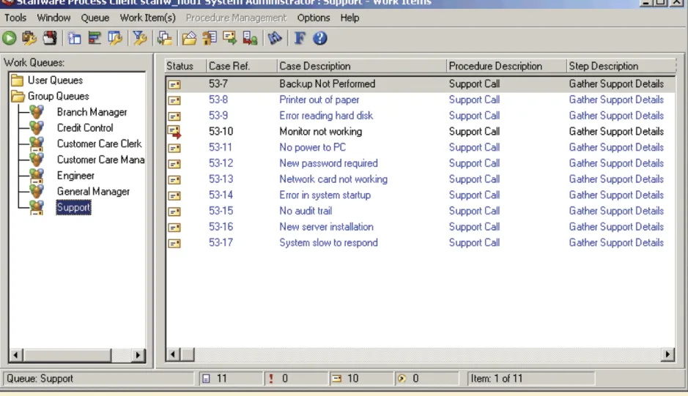This screenshot has height=396, width=688.
Task: Select case reference 53-14
Action: click(221, 195)
